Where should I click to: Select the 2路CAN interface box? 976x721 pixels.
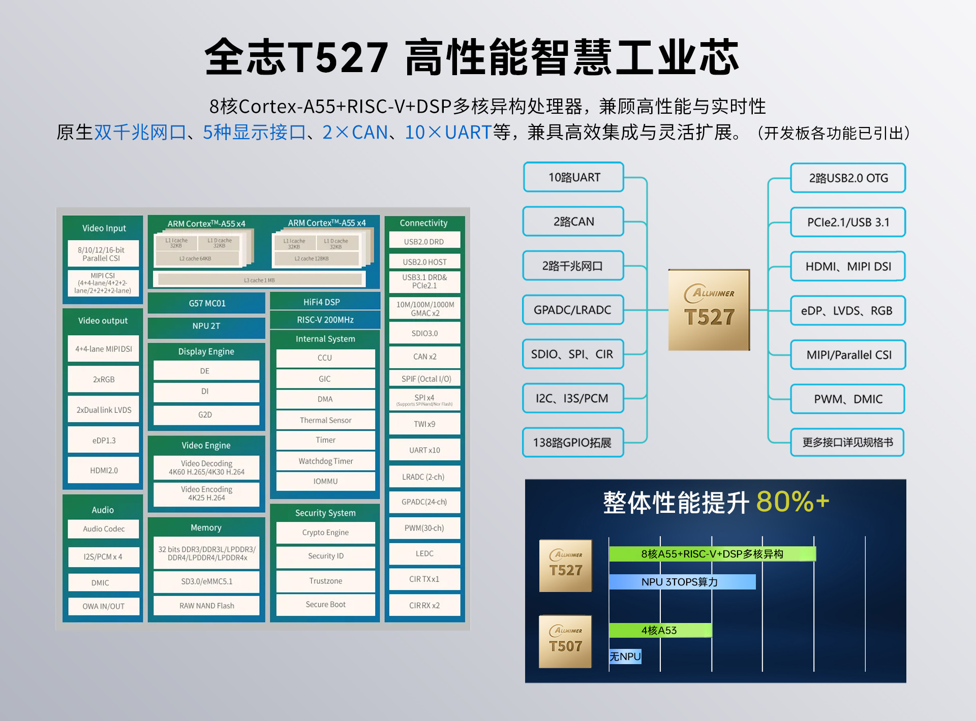click(x=574, y=221)
